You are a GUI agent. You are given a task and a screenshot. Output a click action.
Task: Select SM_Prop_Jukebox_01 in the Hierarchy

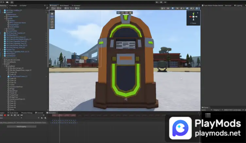click(14, 10)
